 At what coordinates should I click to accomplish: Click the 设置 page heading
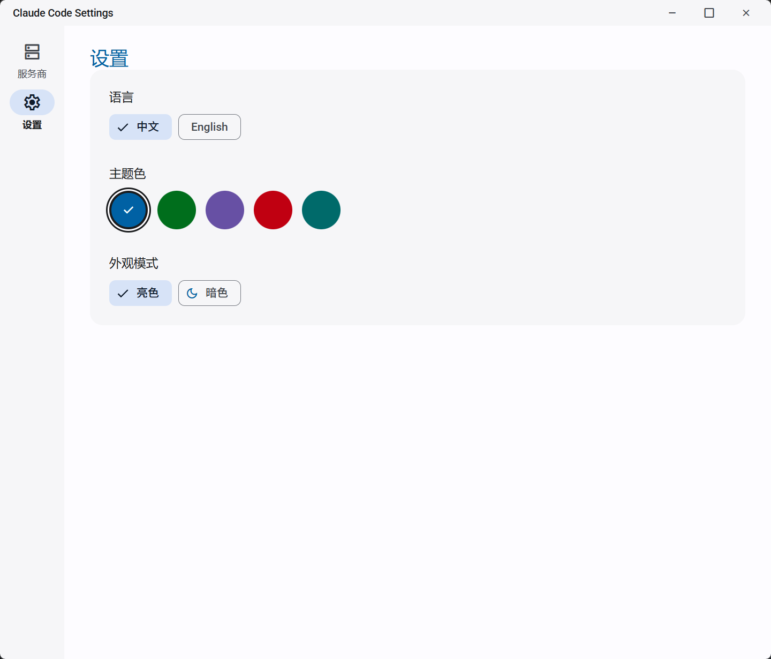tap(109, 58)
